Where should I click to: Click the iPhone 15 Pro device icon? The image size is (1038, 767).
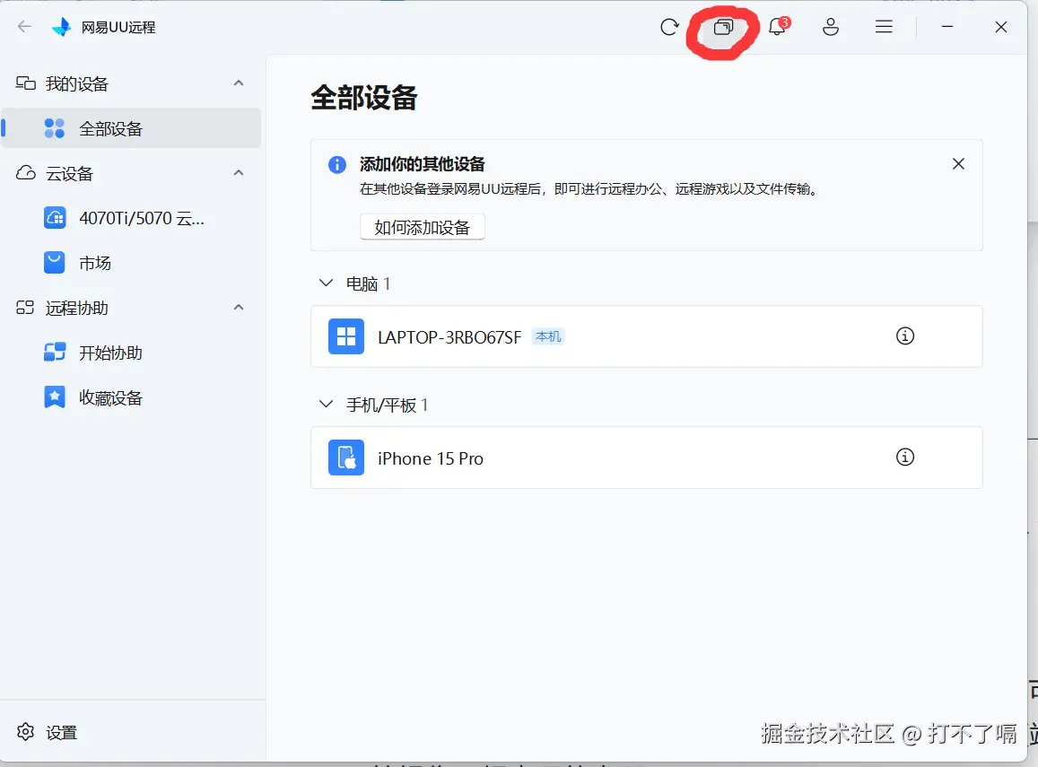click(x=346, y=458)
